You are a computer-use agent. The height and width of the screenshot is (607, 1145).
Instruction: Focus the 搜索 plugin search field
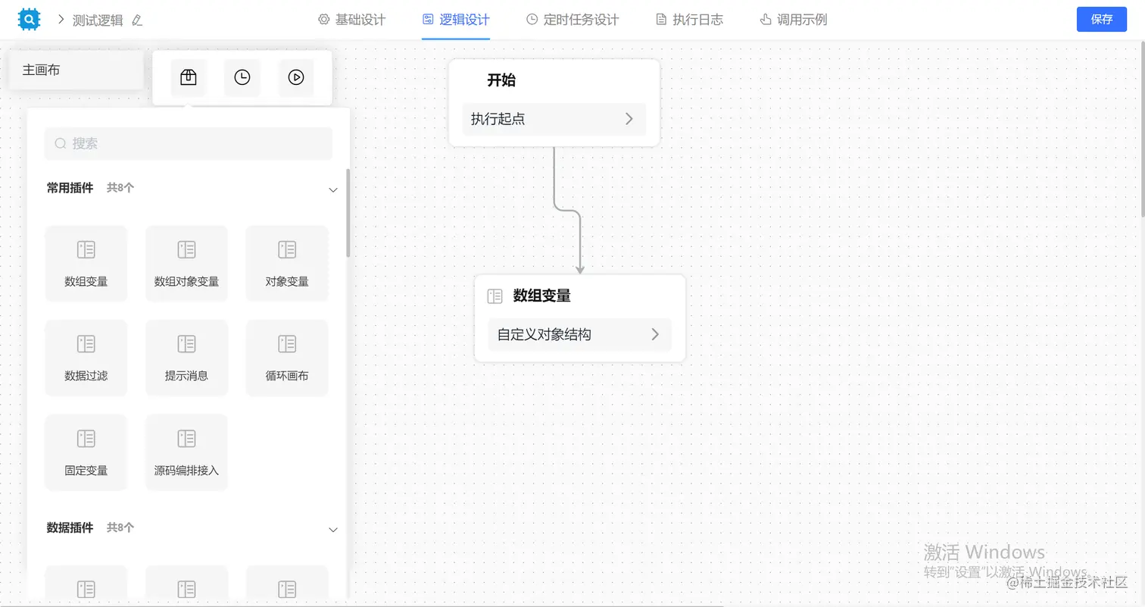[189, 143]
